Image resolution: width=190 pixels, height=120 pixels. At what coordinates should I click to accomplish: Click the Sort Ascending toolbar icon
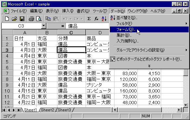coord(104,19)
